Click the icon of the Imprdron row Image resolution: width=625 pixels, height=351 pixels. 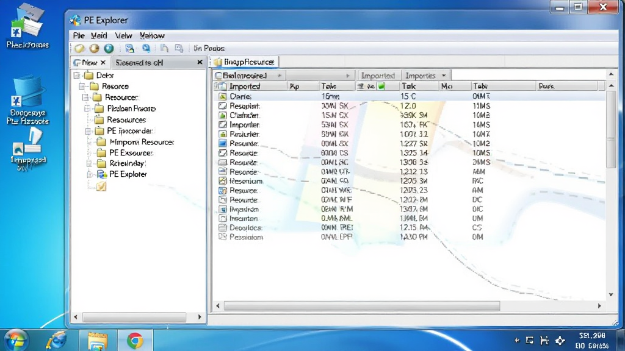223,210
